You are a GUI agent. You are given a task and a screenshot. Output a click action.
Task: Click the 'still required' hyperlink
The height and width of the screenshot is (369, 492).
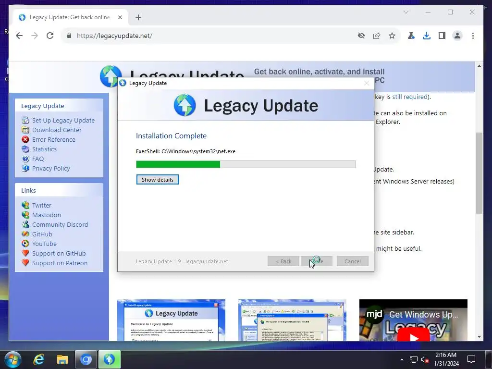410,97
